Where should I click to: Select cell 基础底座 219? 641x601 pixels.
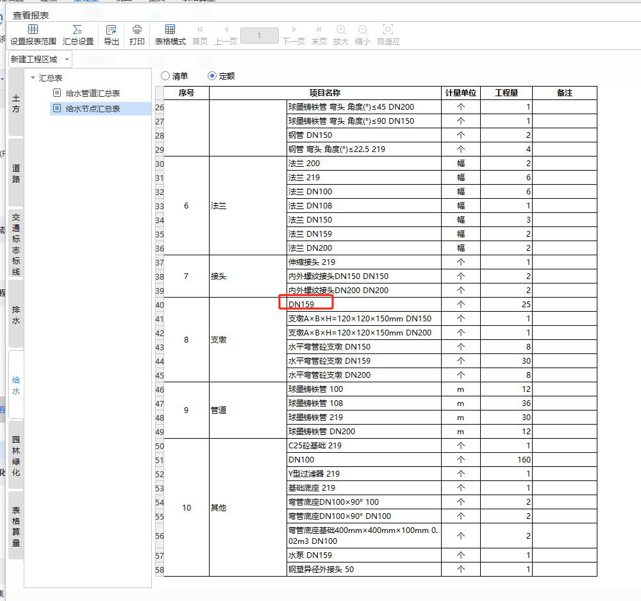pos(364,487)
